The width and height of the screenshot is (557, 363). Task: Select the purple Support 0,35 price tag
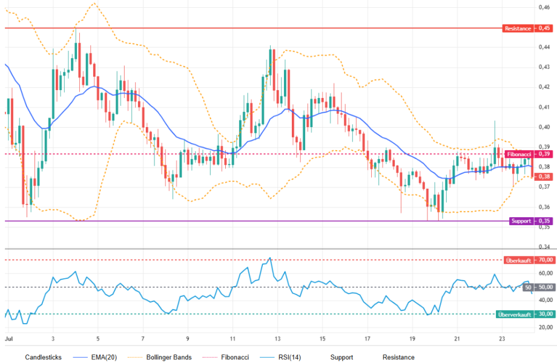[531, 221]
